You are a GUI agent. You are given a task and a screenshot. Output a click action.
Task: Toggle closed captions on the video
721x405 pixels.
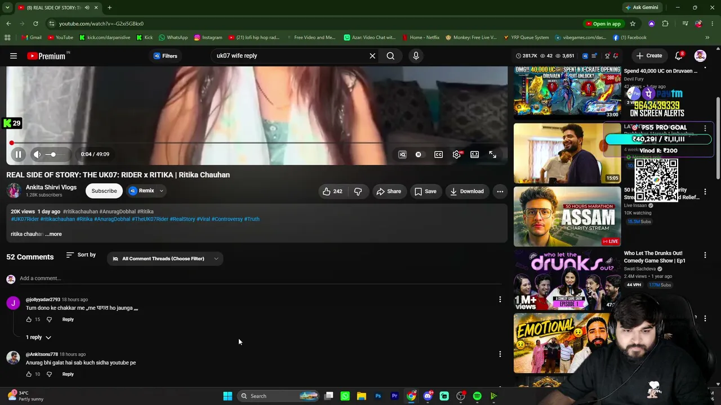click(x=438, y=155)
